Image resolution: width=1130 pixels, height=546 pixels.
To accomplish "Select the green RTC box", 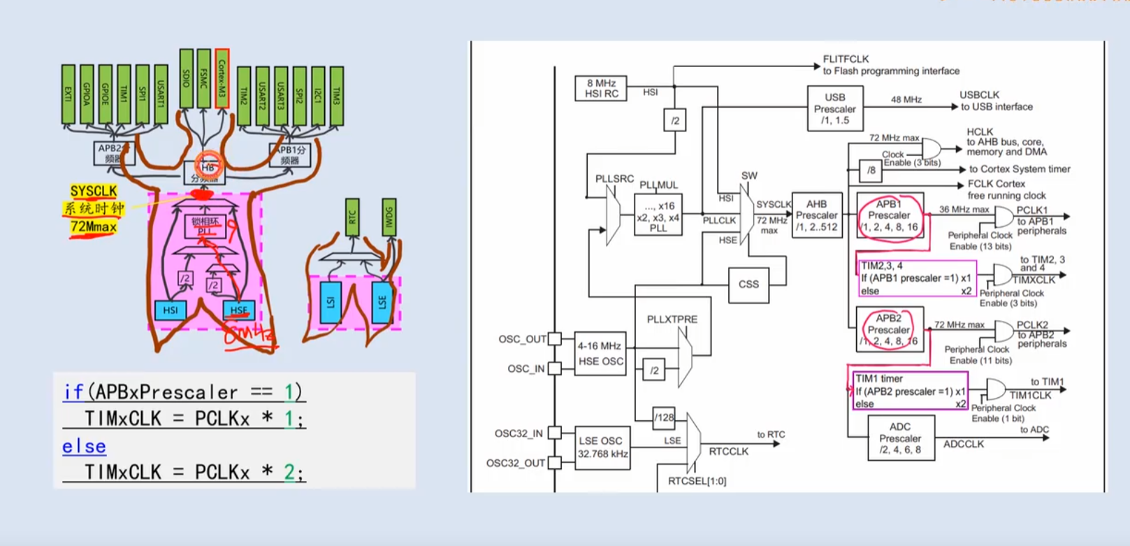I will 352,217.
